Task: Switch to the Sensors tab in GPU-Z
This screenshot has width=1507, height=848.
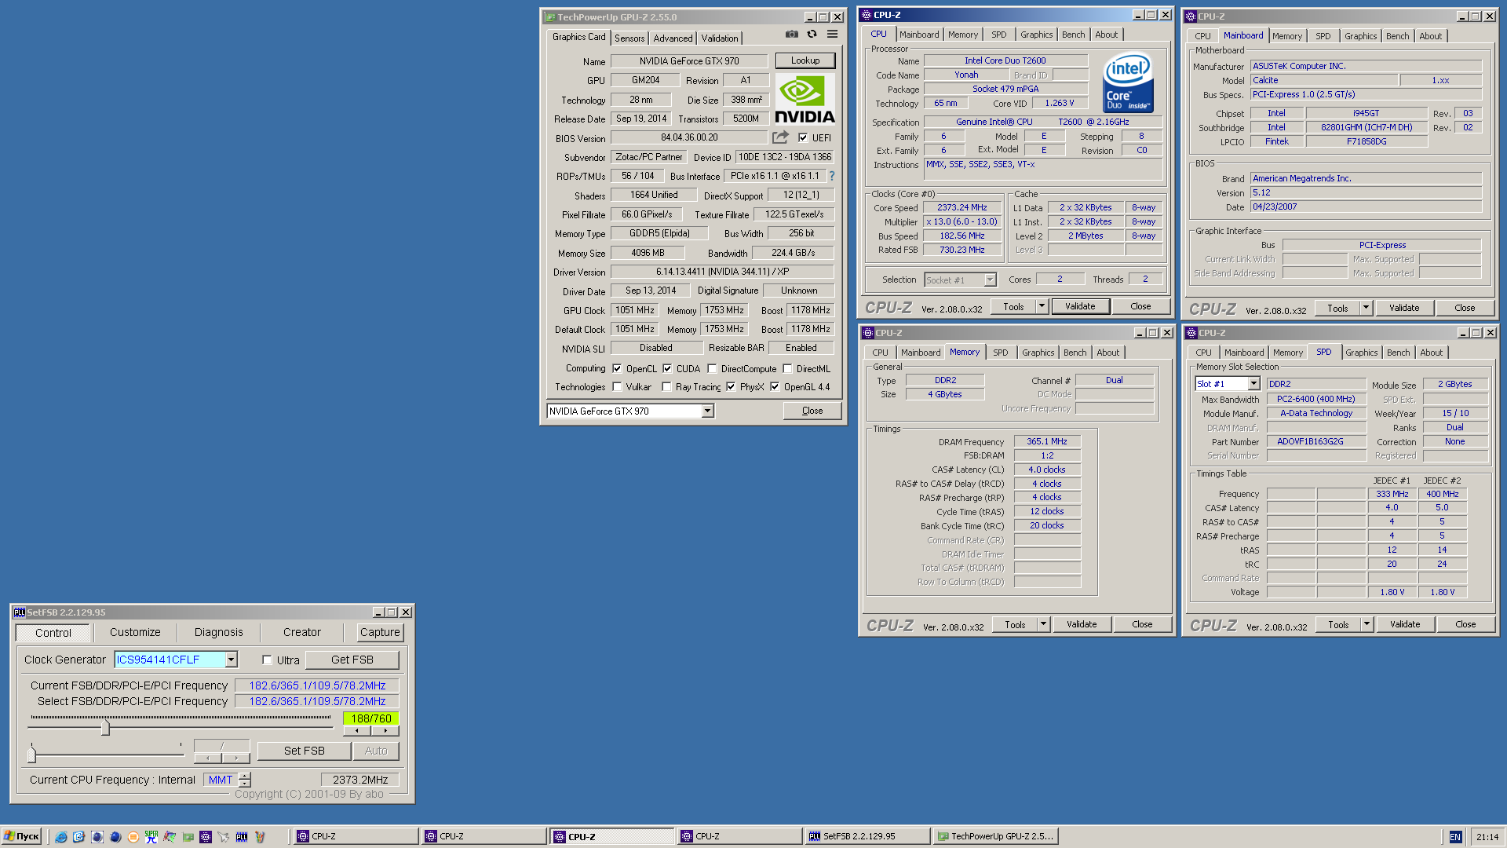Action: pyautogui.click(x=629, y=38)
